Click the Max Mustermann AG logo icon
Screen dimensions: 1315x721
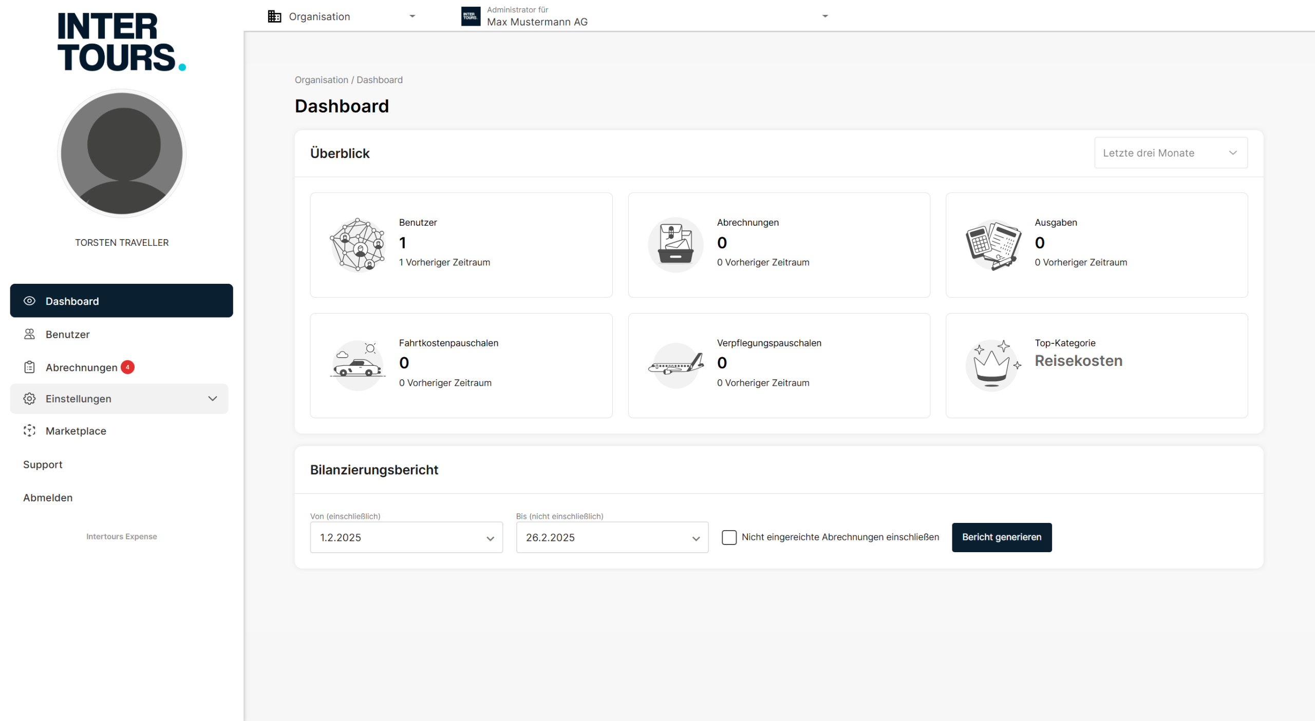pyautogui.click(x=471, y=16)
